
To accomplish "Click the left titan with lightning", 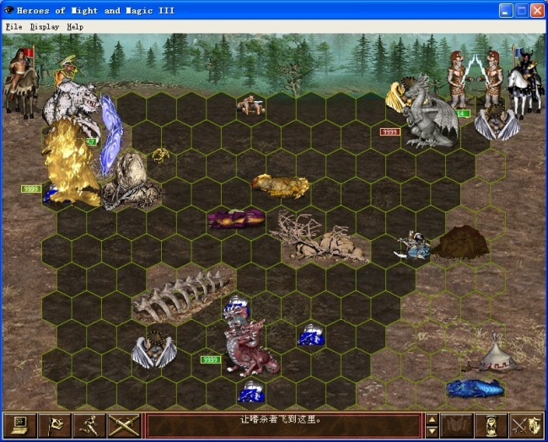I will pyautogui.click(x=459, y=78).
